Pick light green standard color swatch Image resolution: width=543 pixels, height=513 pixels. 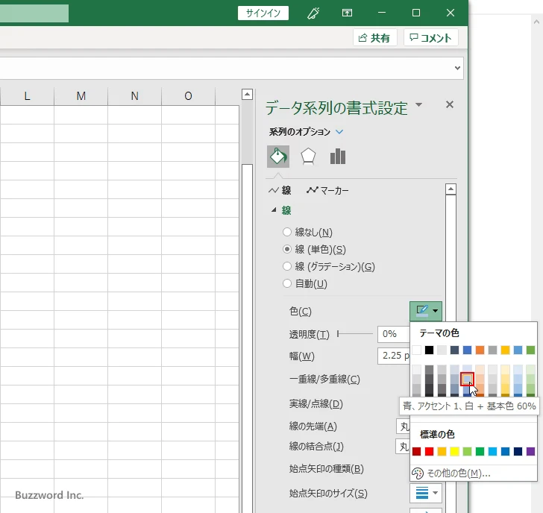pyautogui.click(x=467, y=451)
